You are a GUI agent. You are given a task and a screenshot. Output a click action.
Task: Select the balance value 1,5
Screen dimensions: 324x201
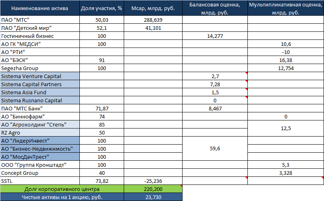click(x=215, y=92)
